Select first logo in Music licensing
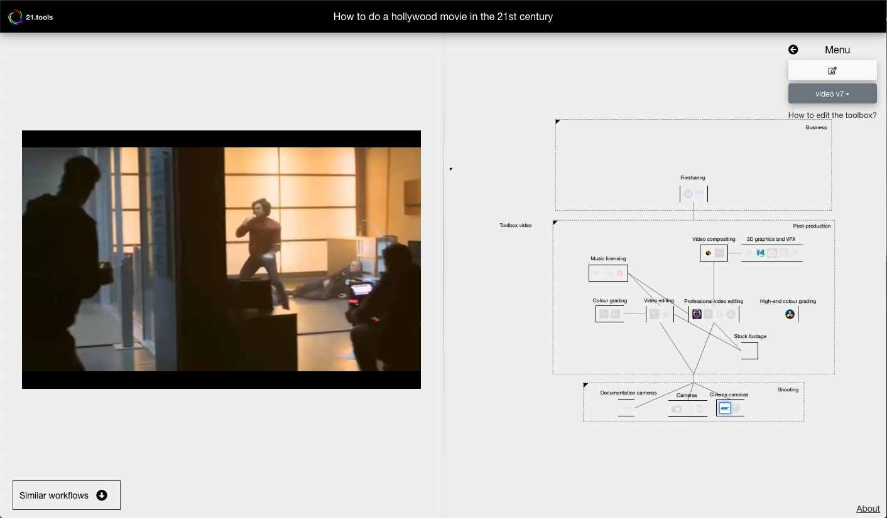Image resolution: width=887 pixels, height=518 pixels. click(x=597, y=273)
